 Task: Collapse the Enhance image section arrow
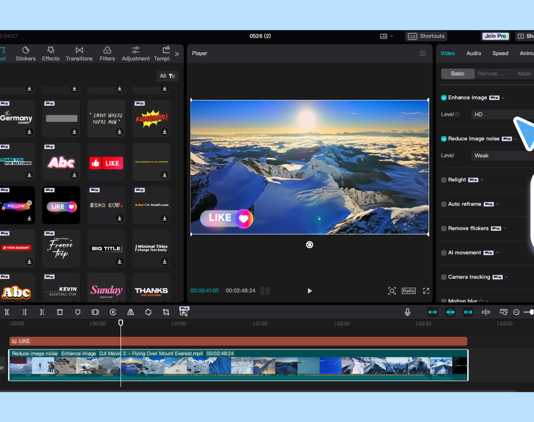[x=503, y=98]
